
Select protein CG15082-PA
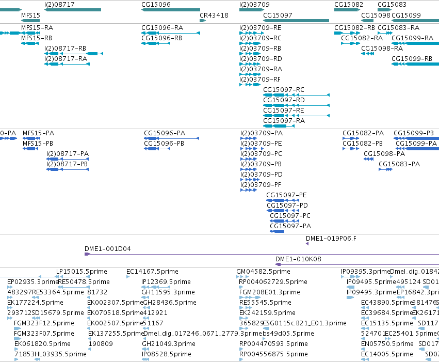click(351, 138)
